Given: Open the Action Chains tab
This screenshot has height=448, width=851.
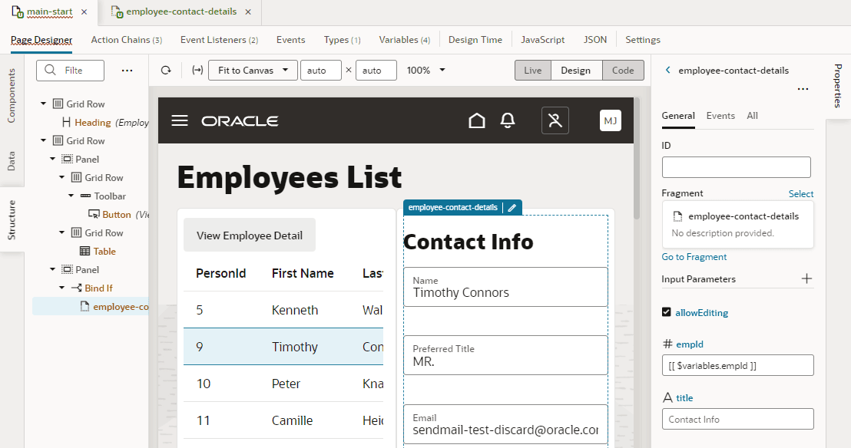Looking at the screenshot, I should (x=127, y=40).
